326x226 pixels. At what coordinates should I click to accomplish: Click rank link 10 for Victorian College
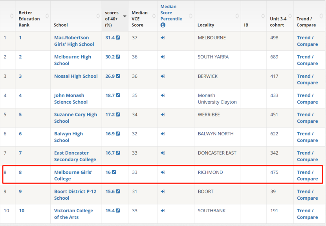pyautogui.click(x=22, y=211)
